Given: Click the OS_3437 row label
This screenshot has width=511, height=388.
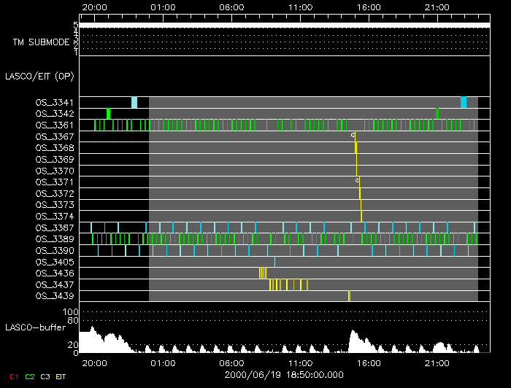Looking at the screenshot, I should tap(55, 284).
